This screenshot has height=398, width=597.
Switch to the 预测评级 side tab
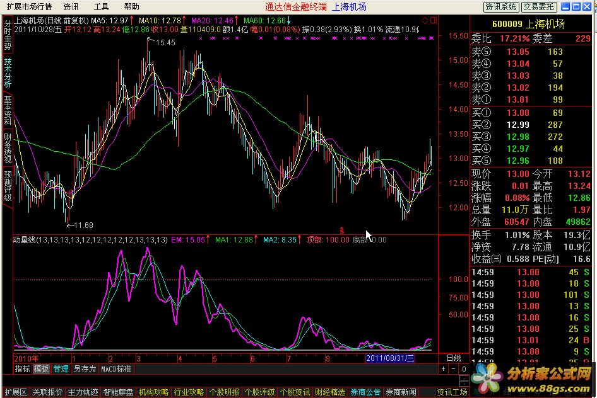coord(8,186)
